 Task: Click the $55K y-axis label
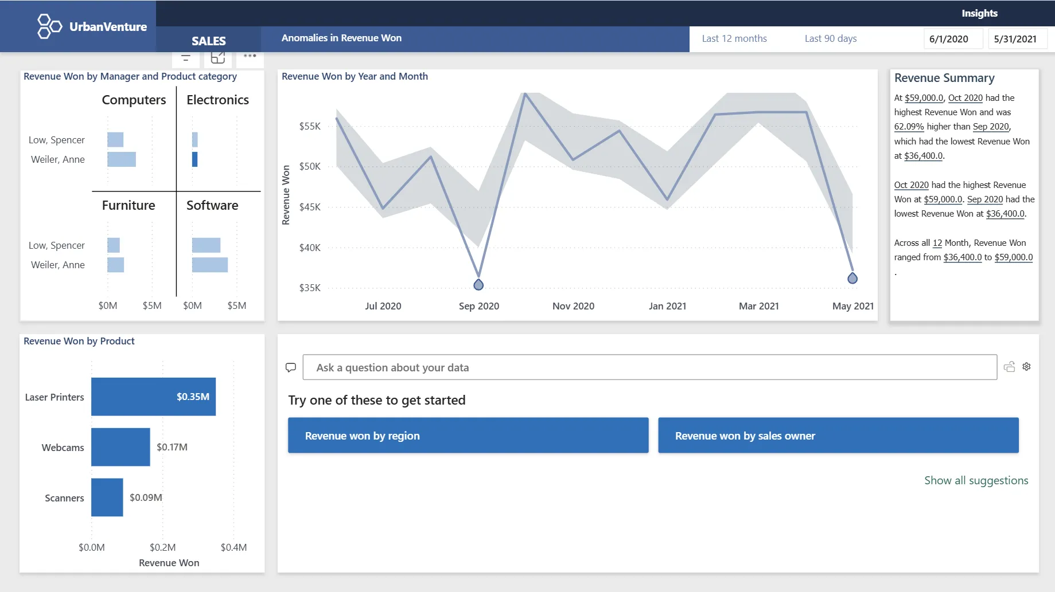310,126
